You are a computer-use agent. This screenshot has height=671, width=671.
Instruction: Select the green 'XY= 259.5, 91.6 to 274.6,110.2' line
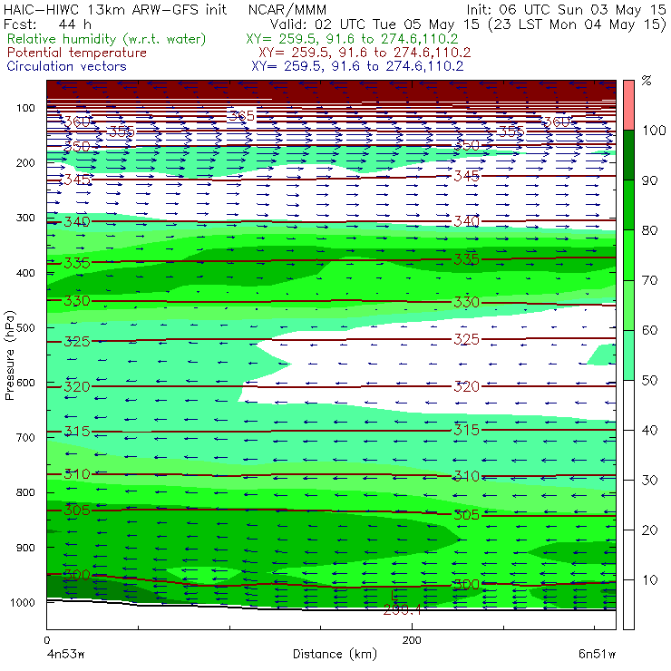click(x=352, y=39)
